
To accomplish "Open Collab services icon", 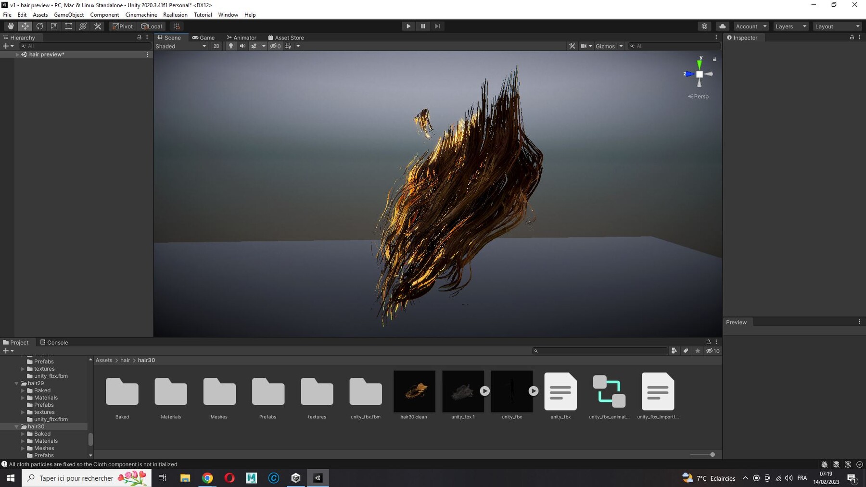I will 704,26.
